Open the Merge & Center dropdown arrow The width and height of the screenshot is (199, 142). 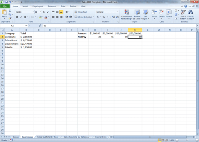click(x=93, y=17)
